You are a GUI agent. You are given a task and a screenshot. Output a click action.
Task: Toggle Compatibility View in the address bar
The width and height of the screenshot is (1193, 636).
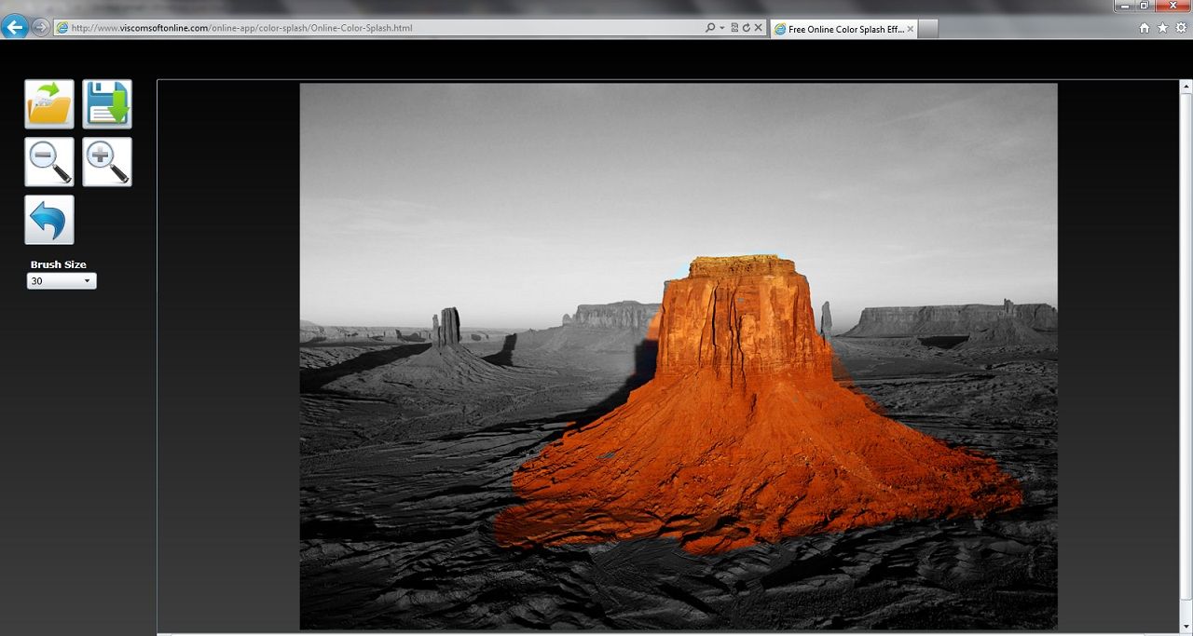point(734,28)
